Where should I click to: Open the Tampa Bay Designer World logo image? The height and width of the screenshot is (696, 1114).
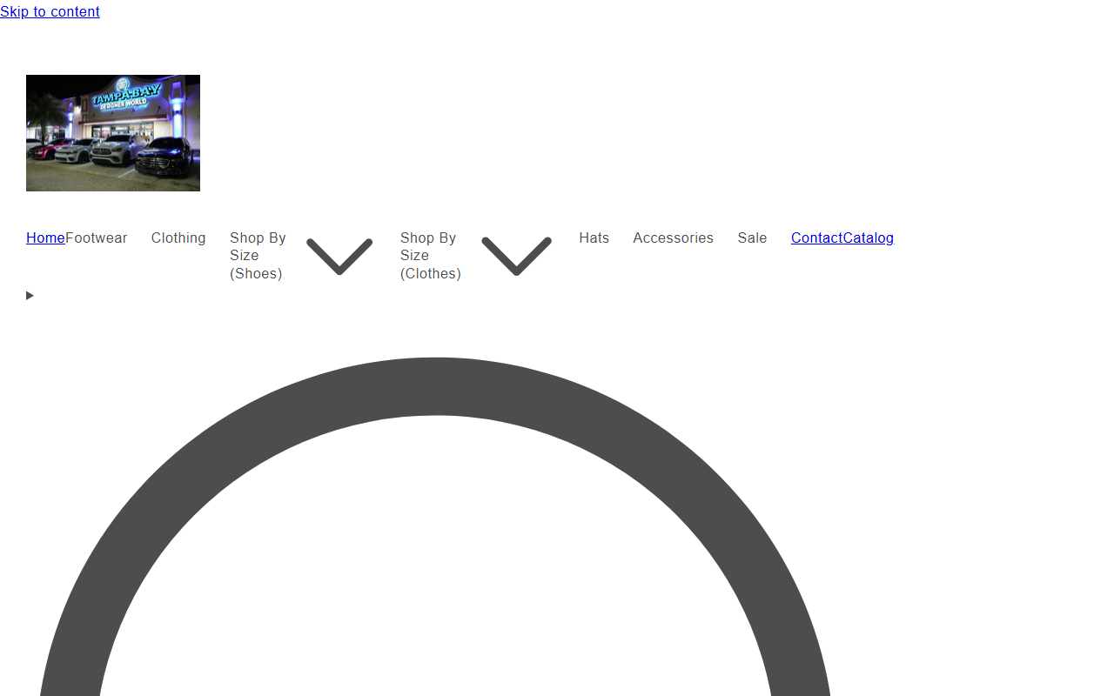[x=113, y=133]
